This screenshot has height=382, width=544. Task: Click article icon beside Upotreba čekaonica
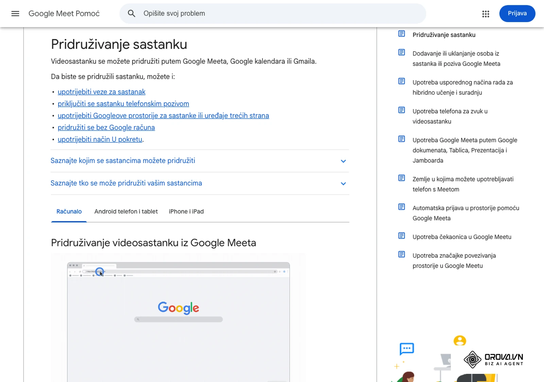click(402, 236)
